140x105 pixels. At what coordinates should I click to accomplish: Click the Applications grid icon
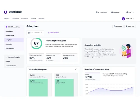[97, 12]
